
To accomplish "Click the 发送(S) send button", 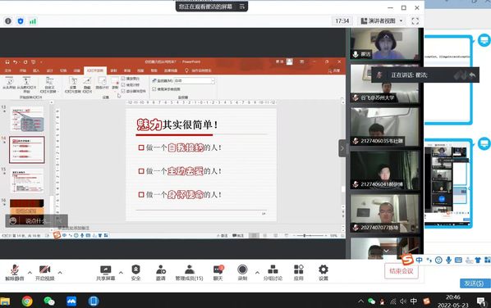I will [474, 283].
